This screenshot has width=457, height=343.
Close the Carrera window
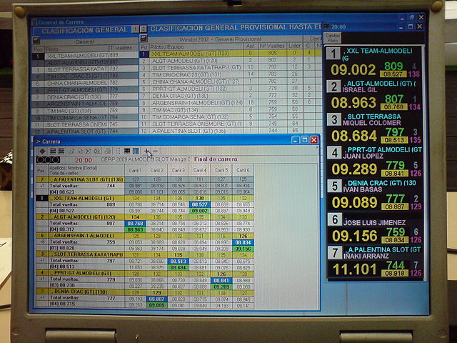[x=314, y=140]
